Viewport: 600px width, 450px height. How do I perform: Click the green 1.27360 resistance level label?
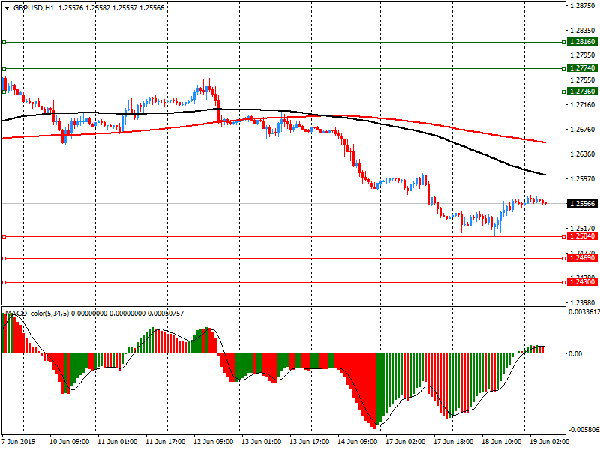(582, 91)
